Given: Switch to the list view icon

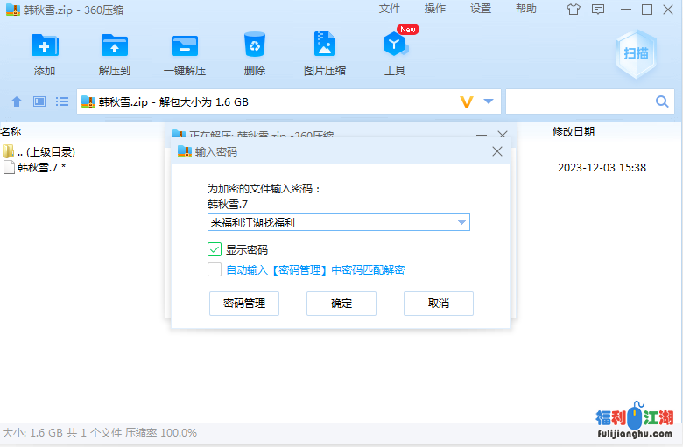Looking at the screenshot, I should (x=62, y=101).
